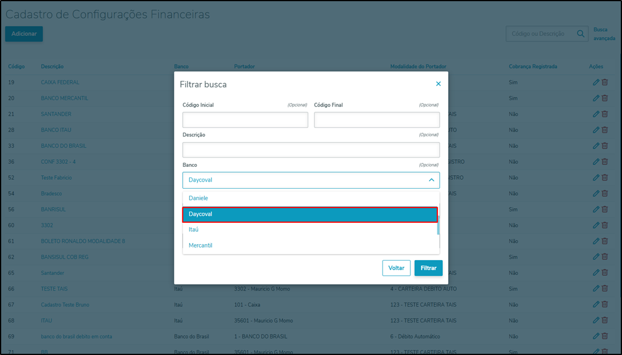Click the search magnifier icon

click(x=580, y=34)
